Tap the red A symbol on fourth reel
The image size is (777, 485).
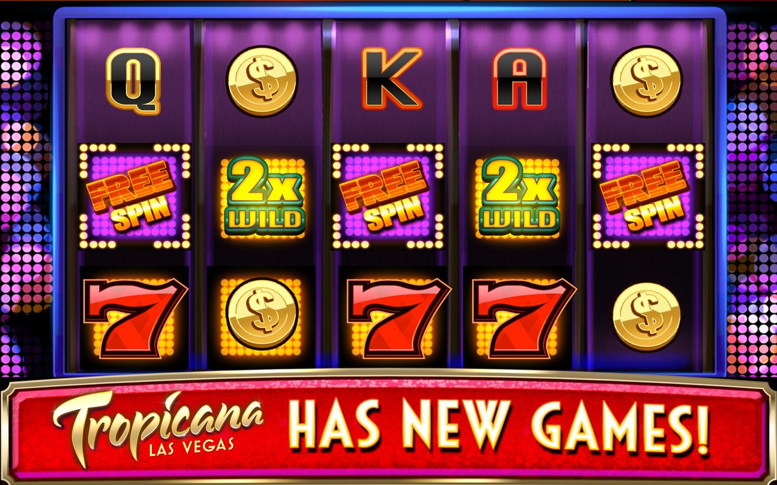(520, 78)
